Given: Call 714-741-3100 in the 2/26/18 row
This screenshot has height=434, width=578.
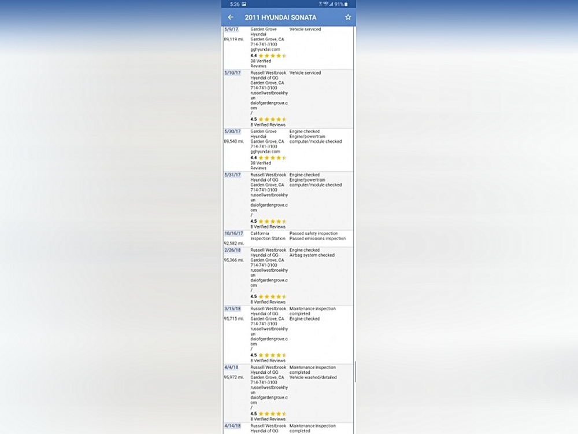Looking at the screenshot, I should tap(264, 266).
